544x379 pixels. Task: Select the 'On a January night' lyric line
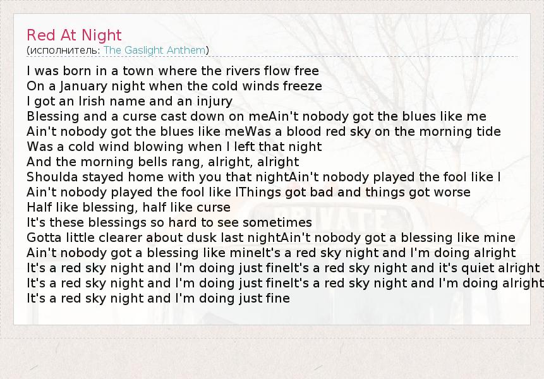point(174,86)
